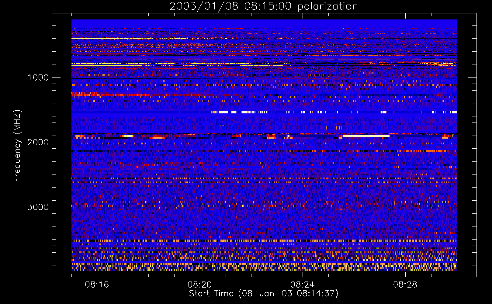The width and height of the screenshot is (492, 304).
Task: Click the 3000 frequency tick label
Action: click(38, 207)
